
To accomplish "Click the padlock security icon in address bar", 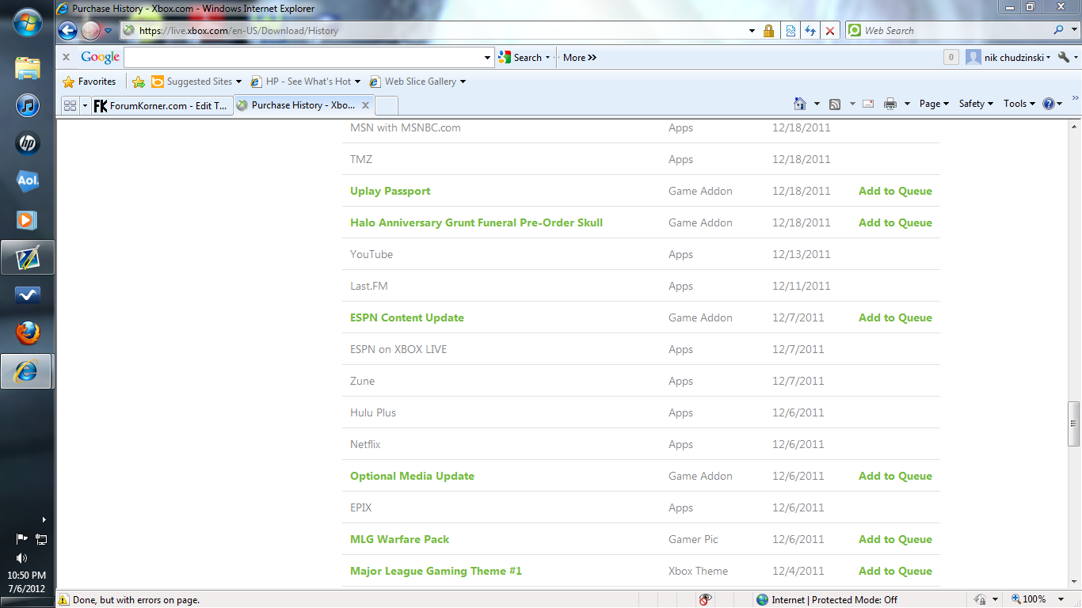I will click(x=768, y=31).
